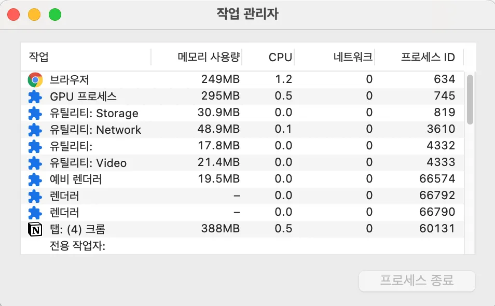Click the Notion icon for 탭: (4) 크롬
Viewport: 495px width, 306px height.
click(x=35, y=229)
